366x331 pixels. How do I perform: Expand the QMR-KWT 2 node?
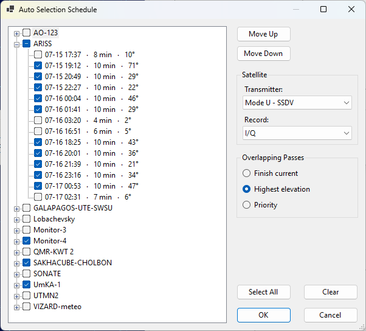pyautogui.click(x=16, y=253)
